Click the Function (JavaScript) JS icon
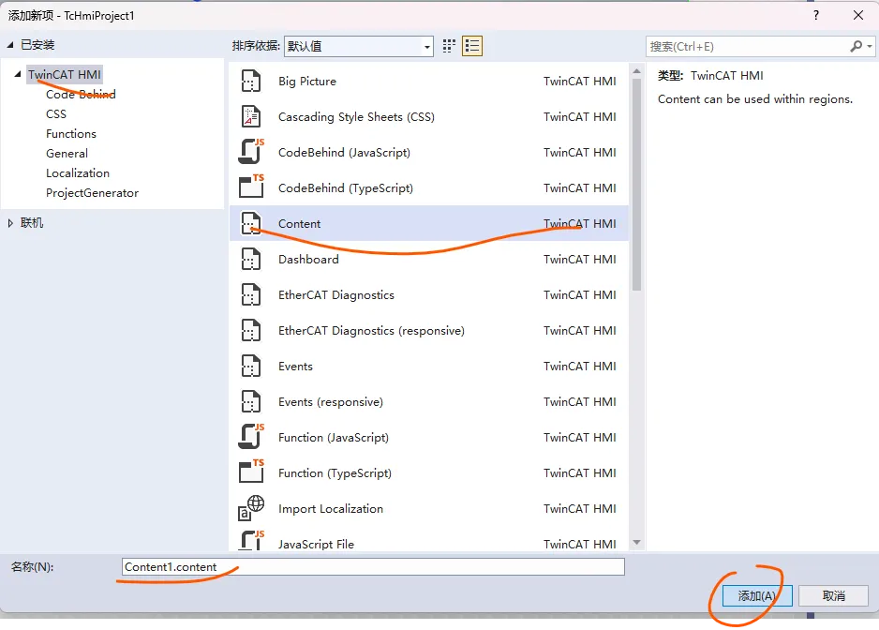Screen dimensions: 879x630 click(251, 437)
